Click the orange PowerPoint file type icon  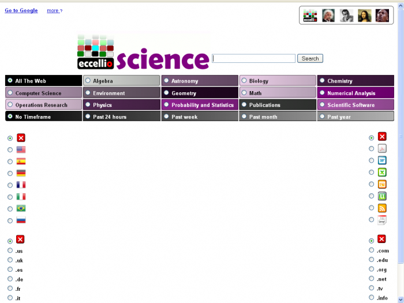(382, 184)
